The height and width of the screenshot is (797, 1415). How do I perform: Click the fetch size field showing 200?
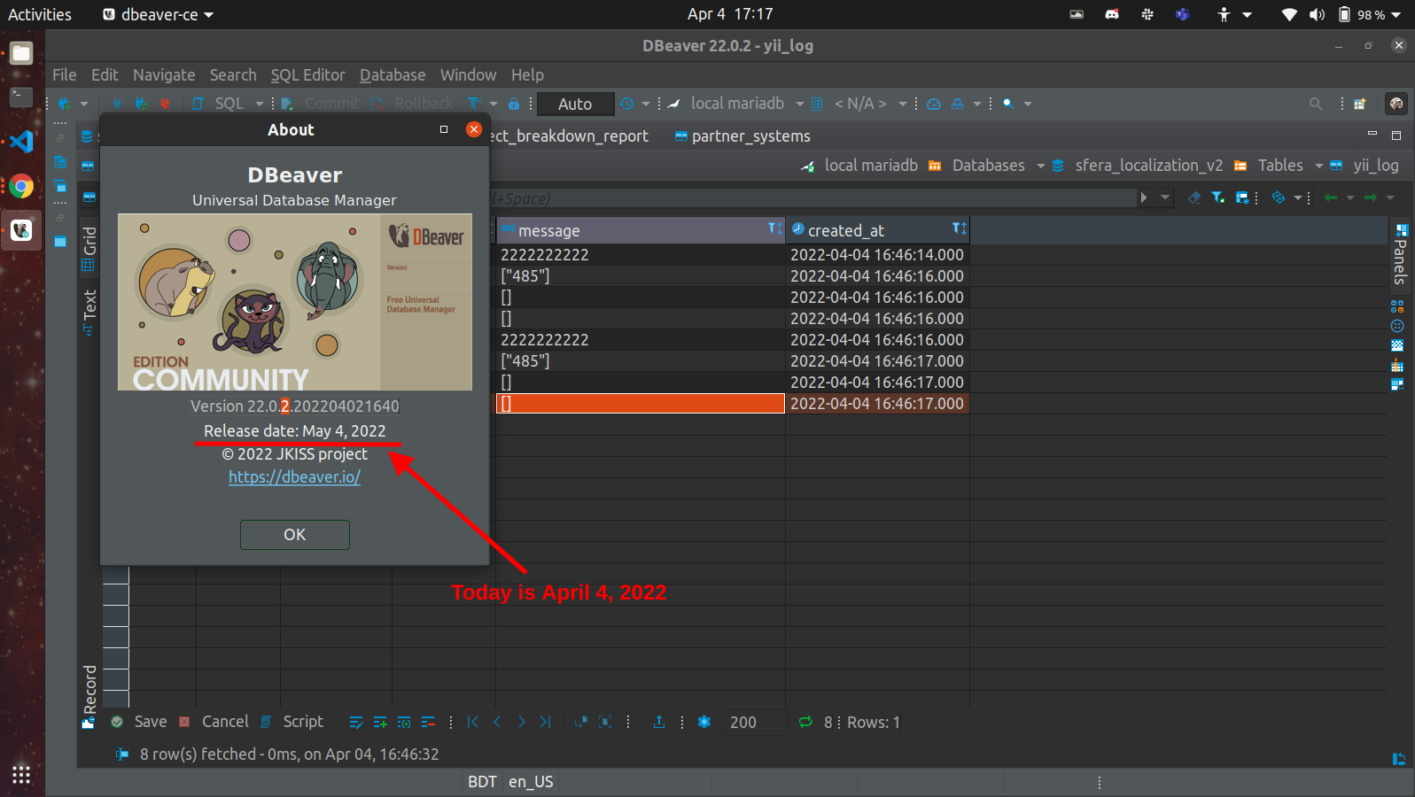click(x=754, y=723)
